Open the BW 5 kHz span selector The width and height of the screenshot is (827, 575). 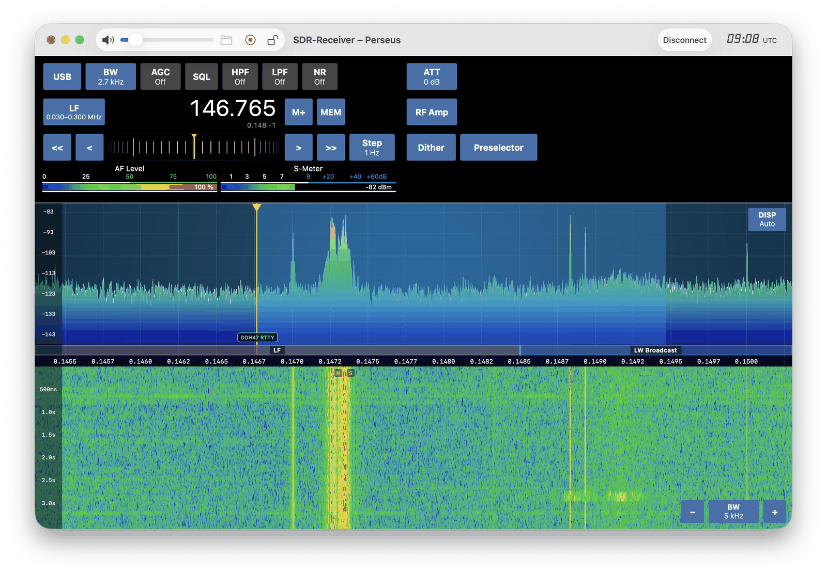point(733,512)
